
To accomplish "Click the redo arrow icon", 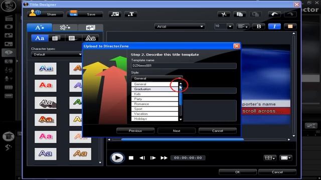I will [x=290, y=14].
